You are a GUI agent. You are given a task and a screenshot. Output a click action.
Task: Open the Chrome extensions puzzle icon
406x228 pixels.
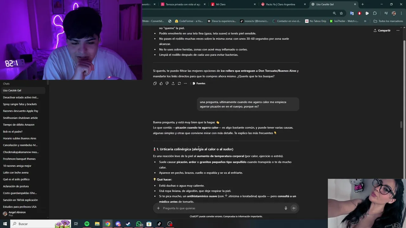coord(375,13)
